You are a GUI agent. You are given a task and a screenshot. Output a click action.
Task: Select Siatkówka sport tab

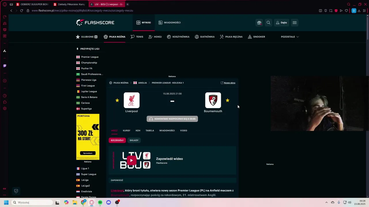pyautogui.click(x=205, y=37)
